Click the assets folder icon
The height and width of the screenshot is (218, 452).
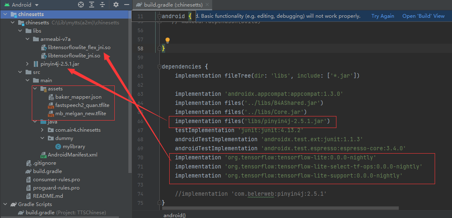(x=43, y=88)
